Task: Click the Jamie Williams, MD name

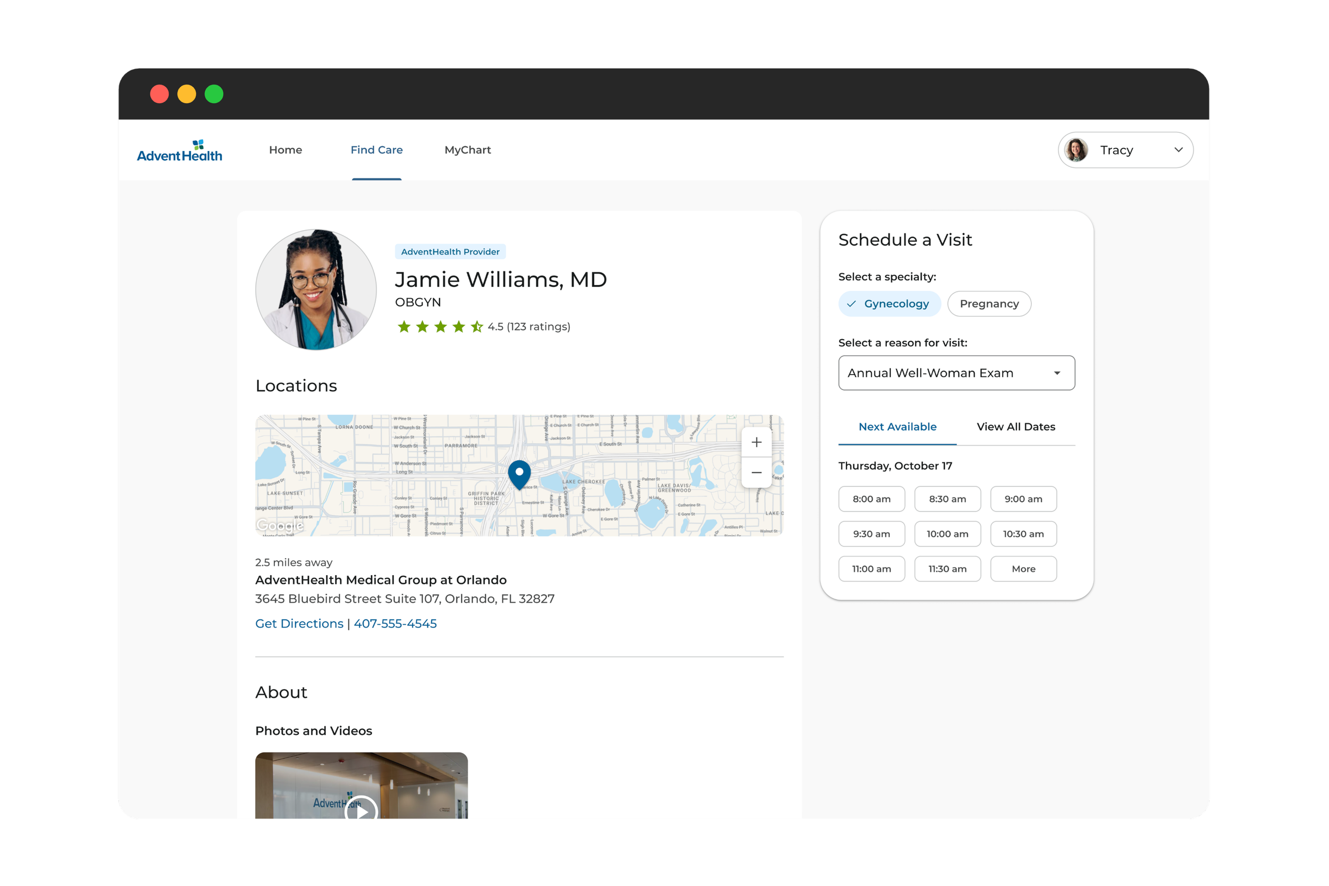Action: coord(501,280)
